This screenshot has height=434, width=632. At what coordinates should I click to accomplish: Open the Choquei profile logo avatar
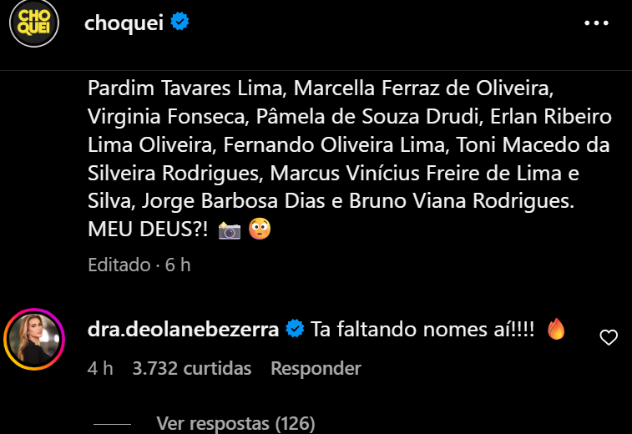click(x=34, y=23)
